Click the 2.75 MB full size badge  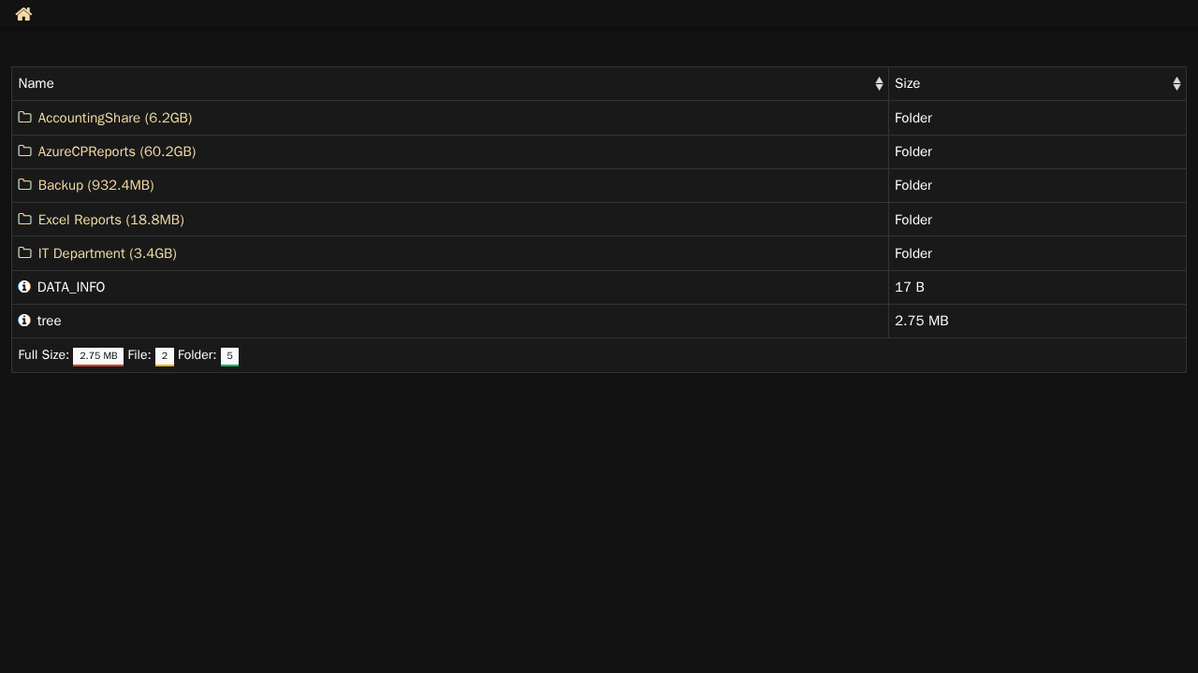pos(98,356)
